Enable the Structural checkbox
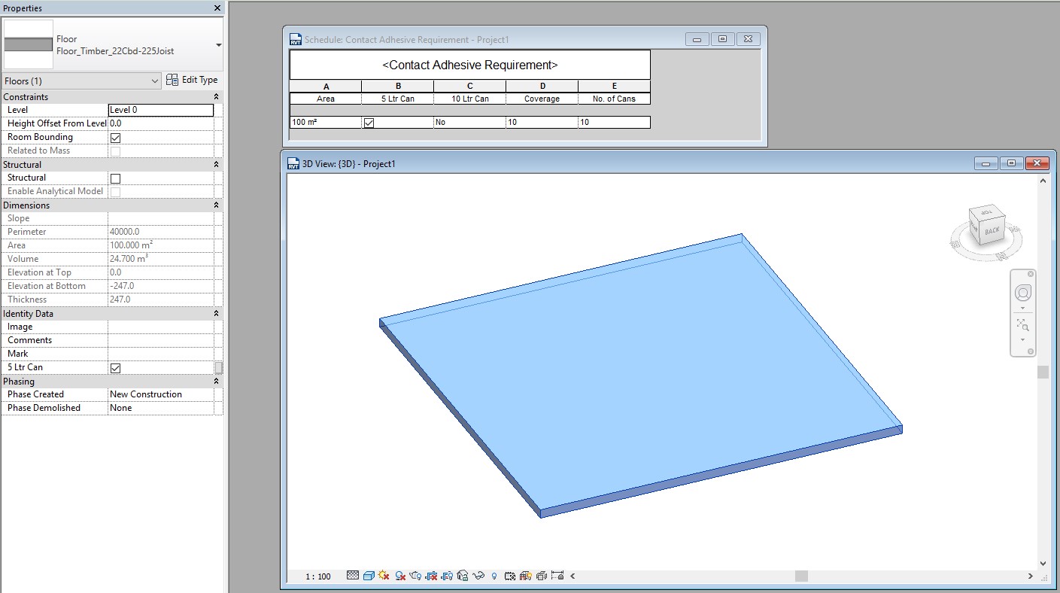Viewport: 1060px width, 593px height. (114, 178)
